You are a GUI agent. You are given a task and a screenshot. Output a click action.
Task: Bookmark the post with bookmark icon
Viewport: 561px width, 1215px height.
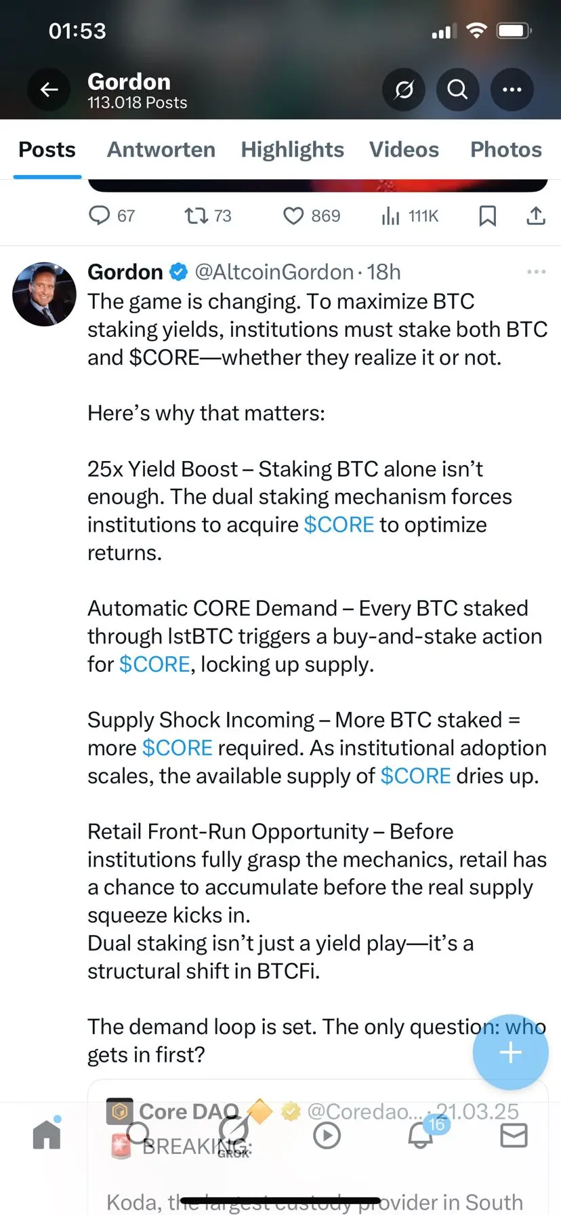coord(487,216)
